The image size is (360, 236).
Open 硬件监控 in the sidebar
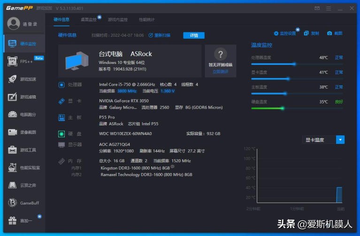click(x=24, y=44)
